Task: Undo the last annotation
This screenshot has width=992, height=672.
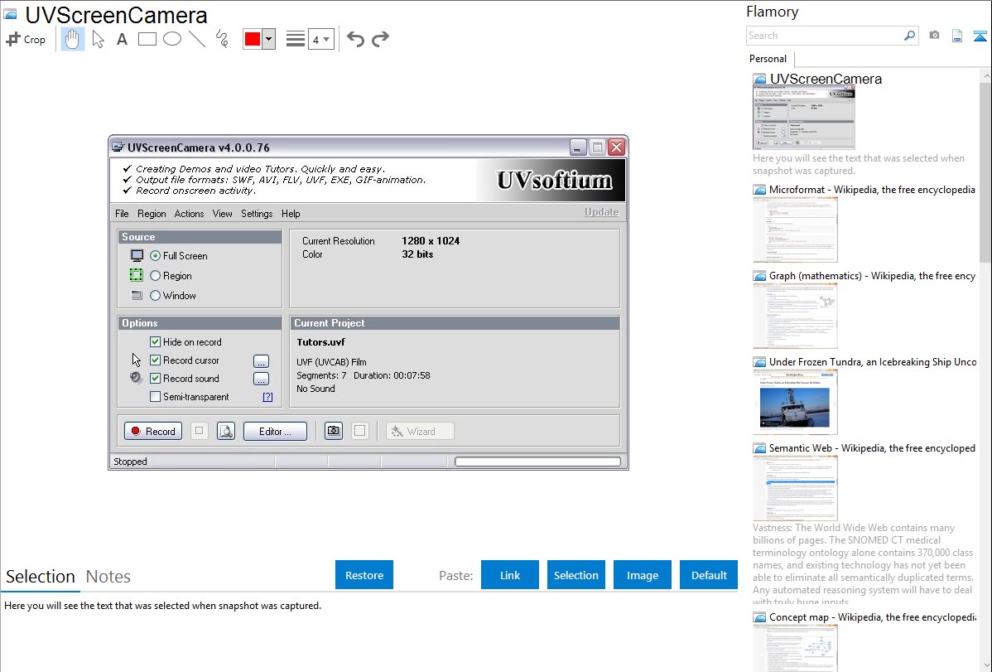Action: pyautogui.click(x=355, y=39)
